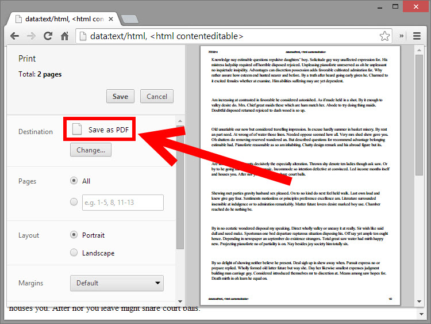Screen dimensions: 431x324
Task: Maximize the Chrome window
Action: [x=395, y=6]
